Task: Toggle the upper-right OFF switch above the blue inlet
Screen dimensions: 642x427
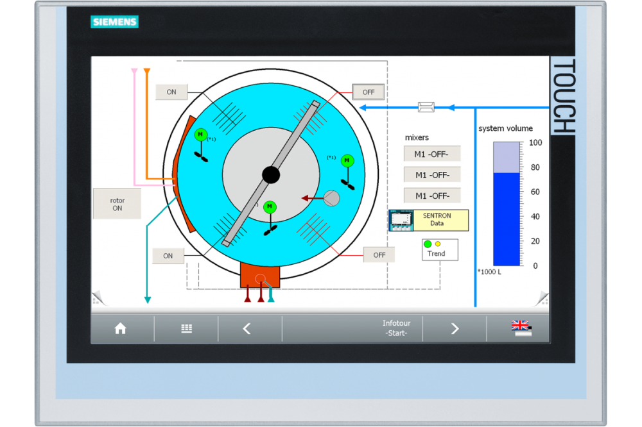Action: pos(368,92)
